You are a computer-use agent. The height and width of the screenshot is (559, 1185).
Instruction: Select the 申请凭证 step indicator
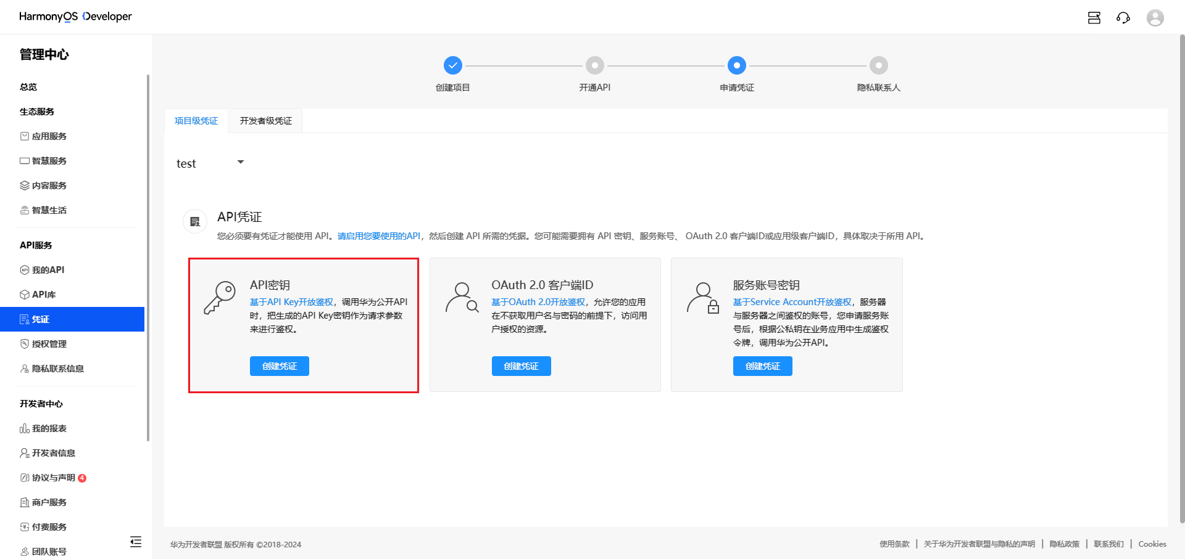point(736,65)
